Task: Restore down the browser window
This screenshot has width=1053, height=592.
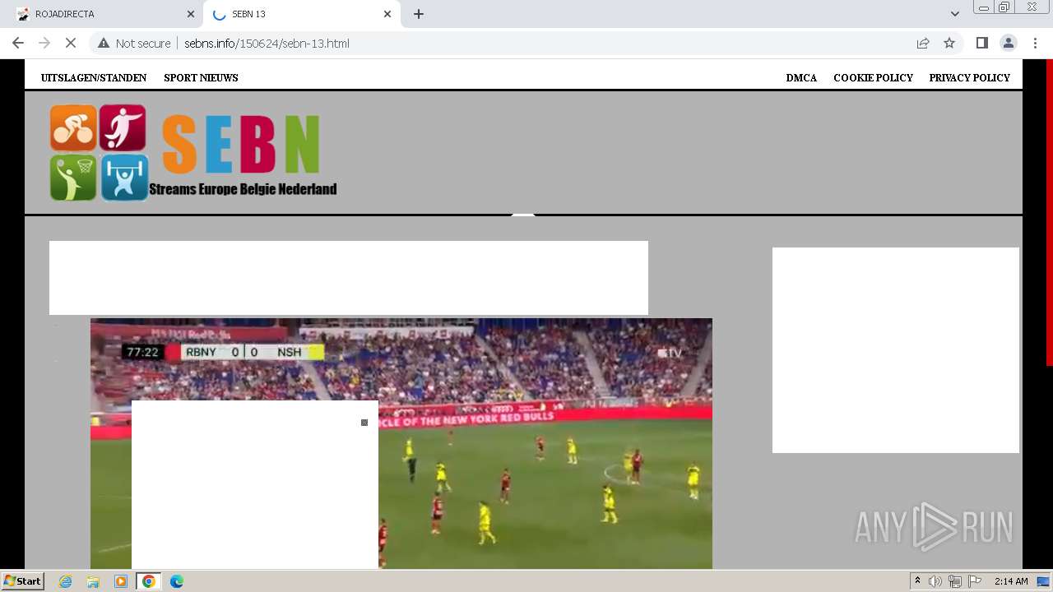Action: pyautogui.click(x=1004, y=7)
